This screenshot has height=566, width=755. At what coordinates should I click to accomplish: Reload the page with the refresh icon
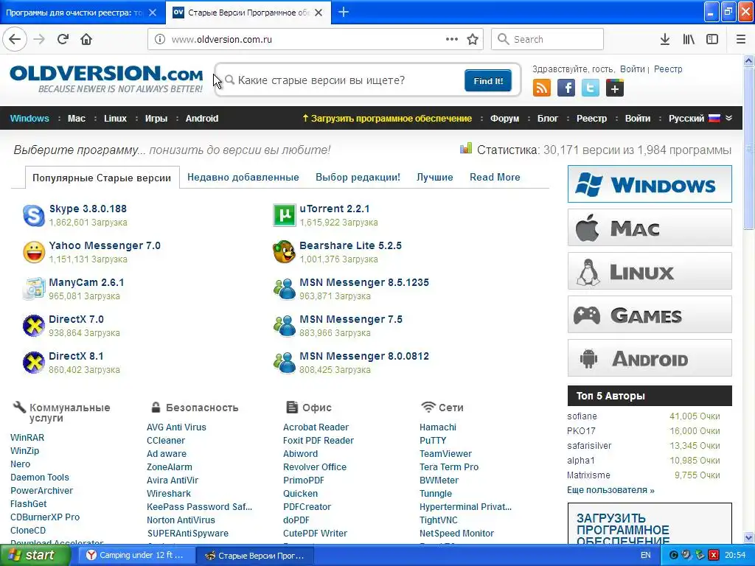[x=63, y=39]
